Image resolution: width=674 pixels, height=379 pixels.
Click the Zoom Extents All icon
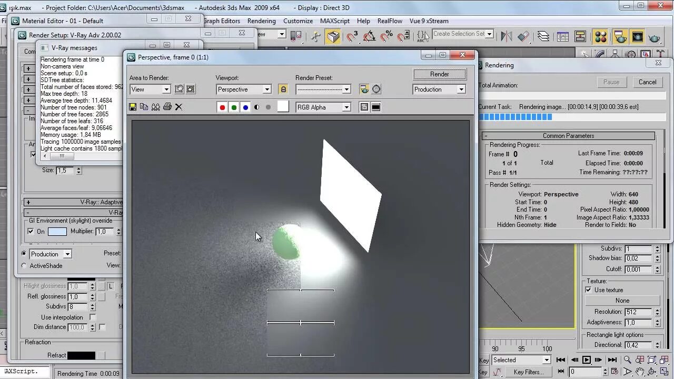(665, 360)
